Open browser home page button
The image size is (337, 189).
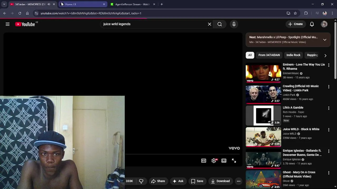[27, 13]
